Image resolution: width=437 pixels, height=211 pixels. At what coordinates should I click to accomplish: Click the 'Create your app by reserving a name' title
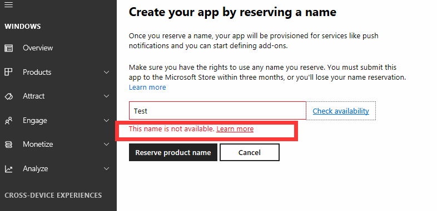coord(233,12)
